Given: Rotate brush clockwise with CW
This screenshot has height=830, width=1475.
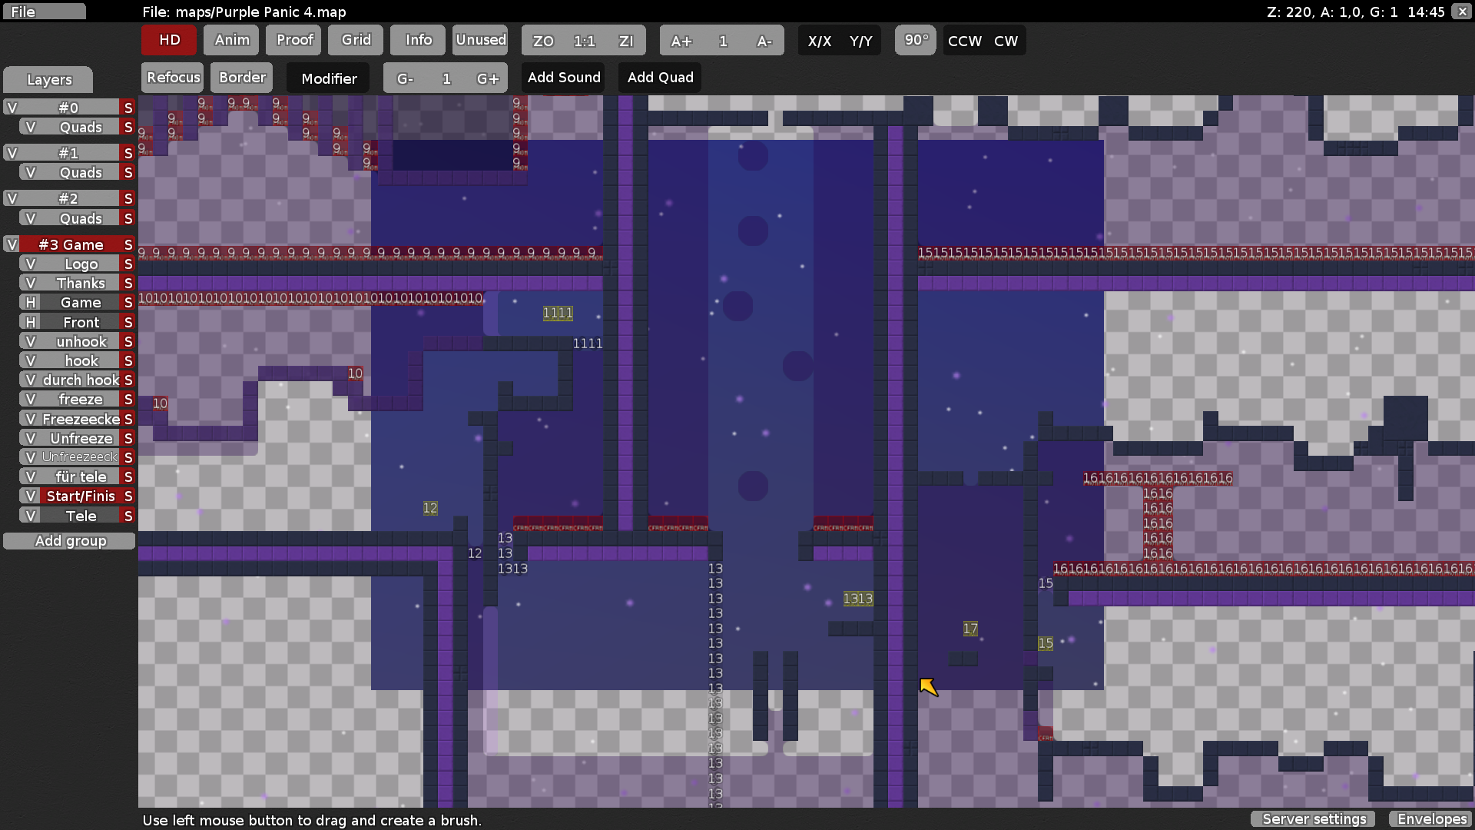Looking at the screenshot, I should click(1006, 41).
